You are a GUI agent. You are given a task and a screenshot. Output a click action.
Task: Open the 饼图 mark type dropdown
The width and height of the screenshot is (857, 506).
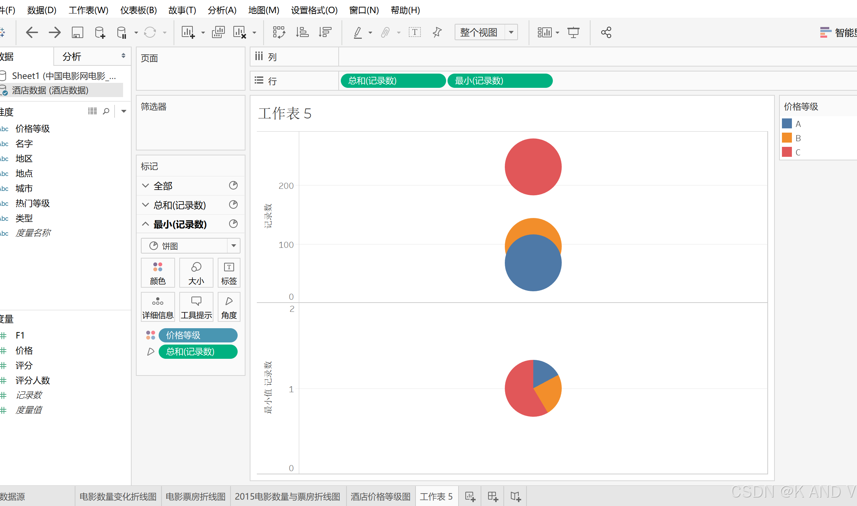point(233,246)
